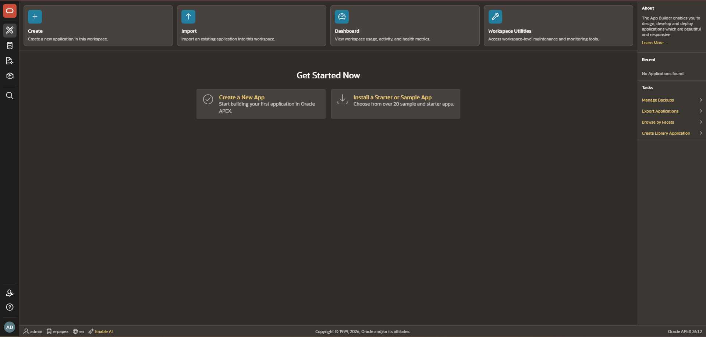
Task: Click the en language label
Action: 82,331
